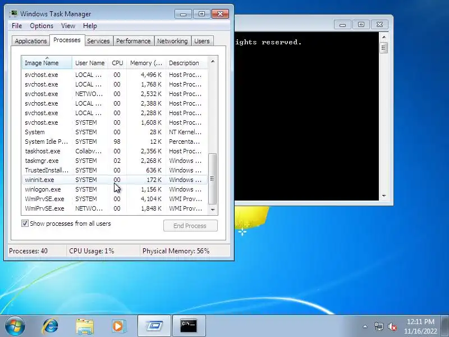Viewport: 449px width, 337px height.
Task: Select the taskmgr.exe process row
Action: coord(114,161)
